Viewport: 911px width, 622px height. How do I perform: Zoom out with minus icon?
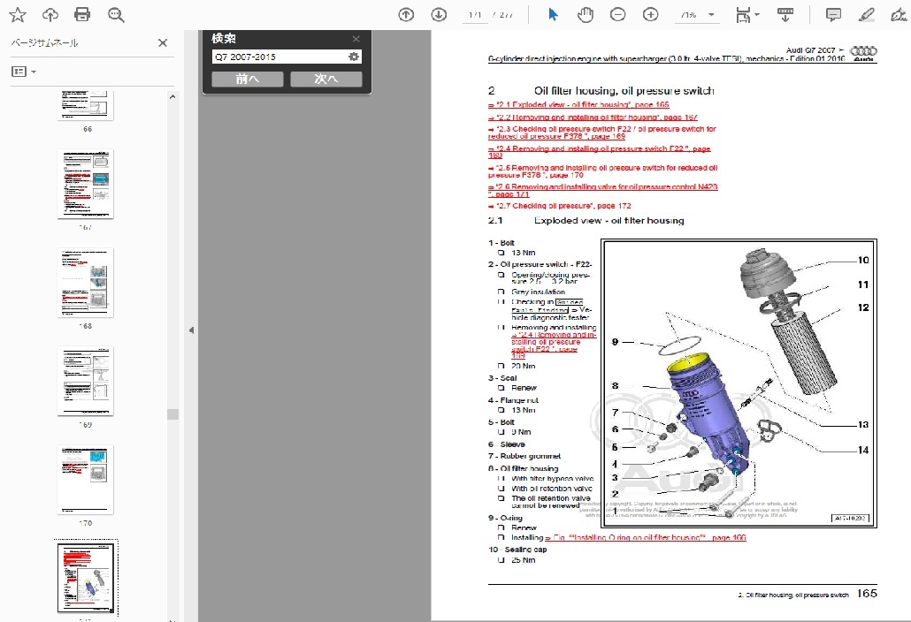(x=617, y=15)
